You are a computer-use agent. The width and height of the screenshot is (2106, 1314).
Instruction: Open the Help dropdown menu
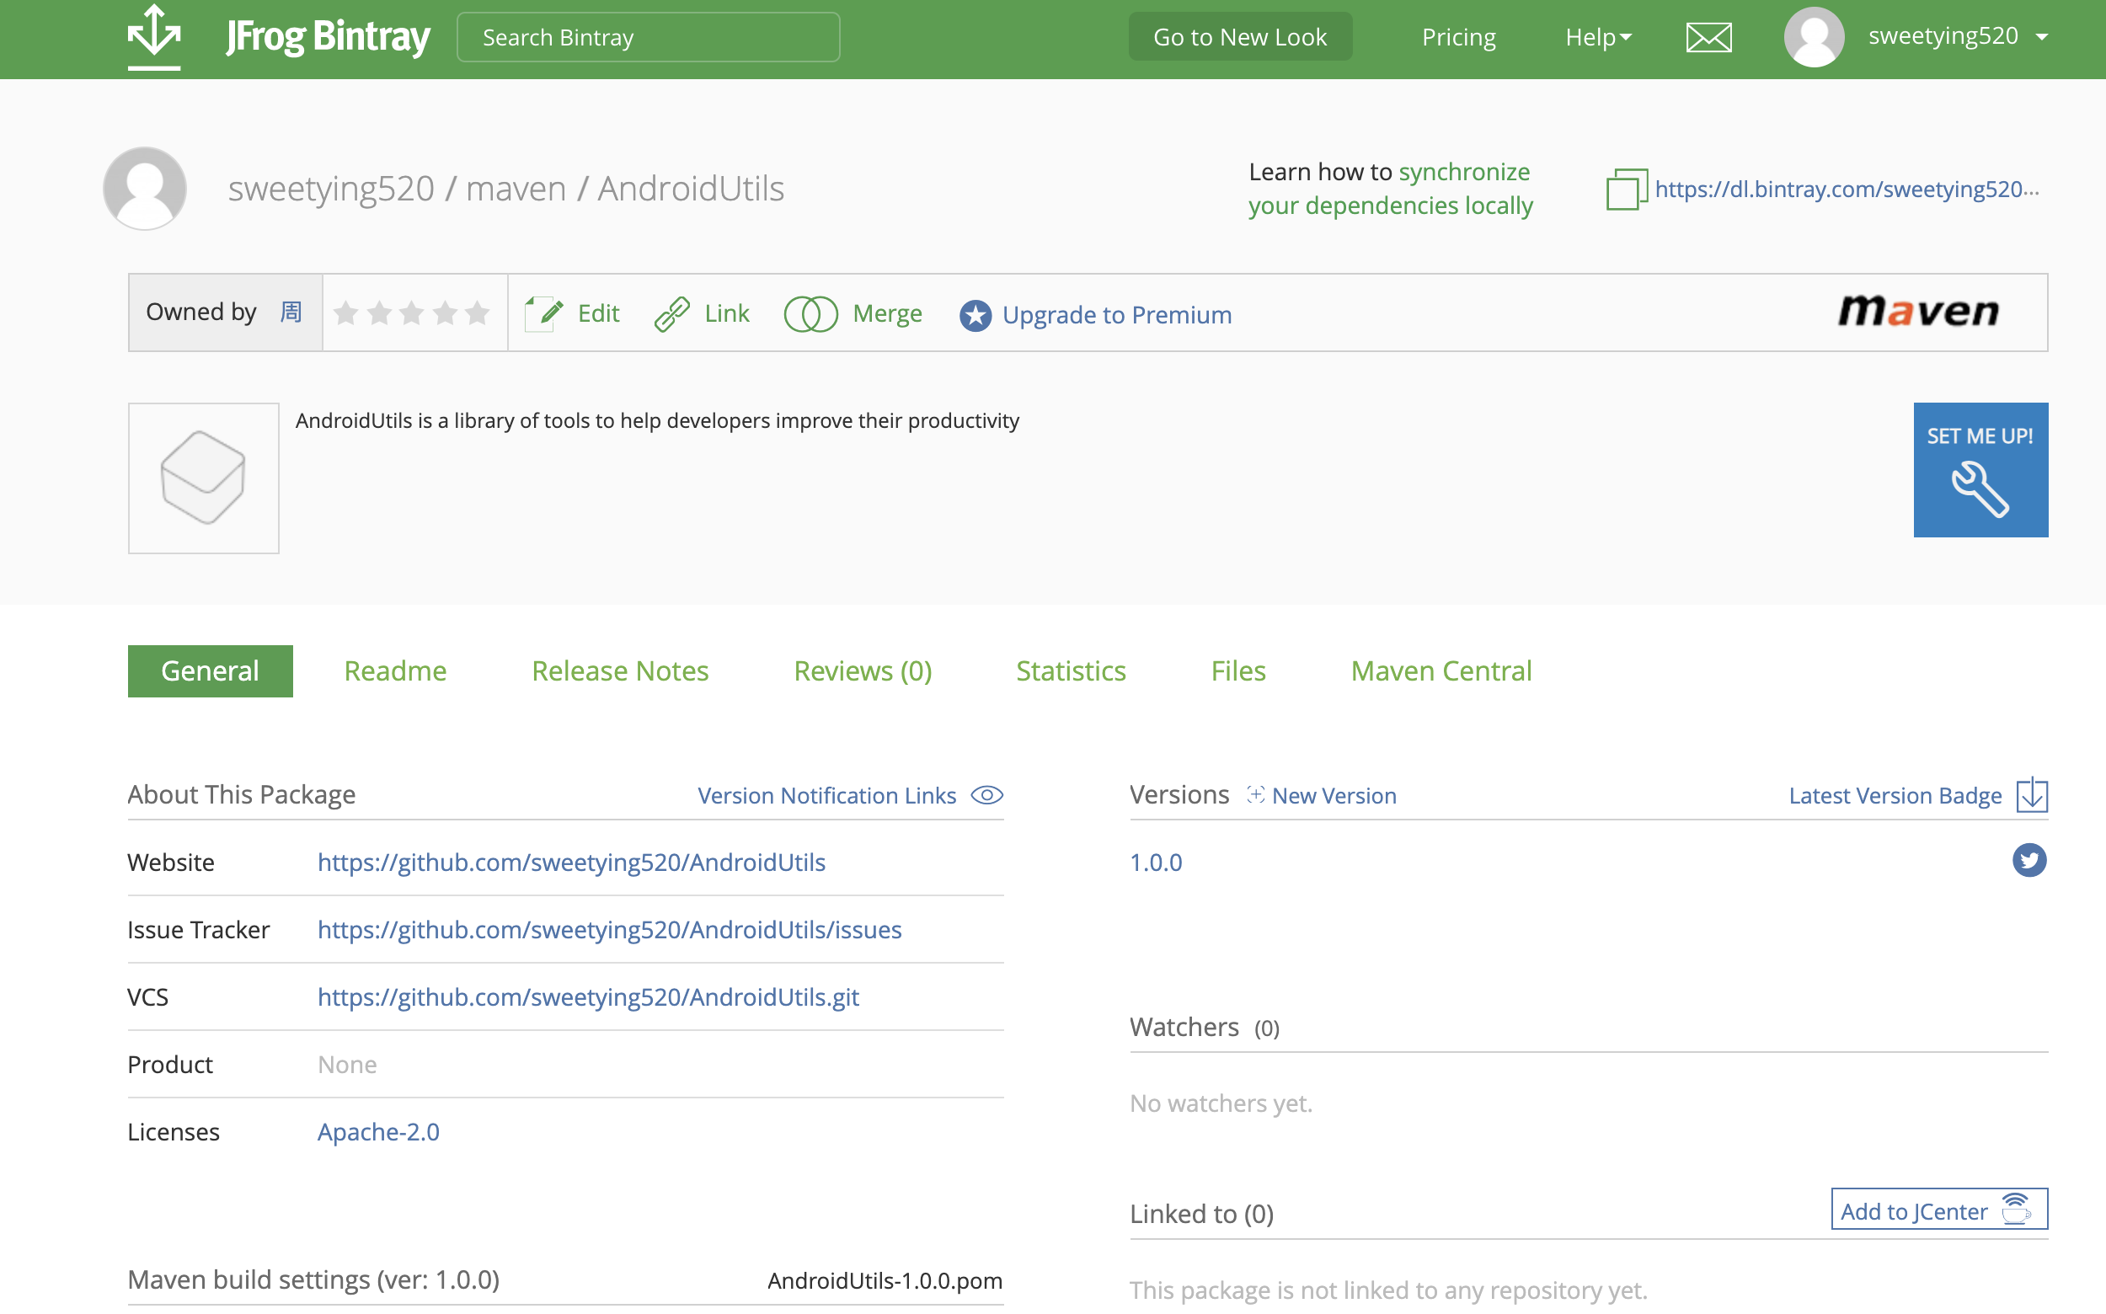(1597, 37)
